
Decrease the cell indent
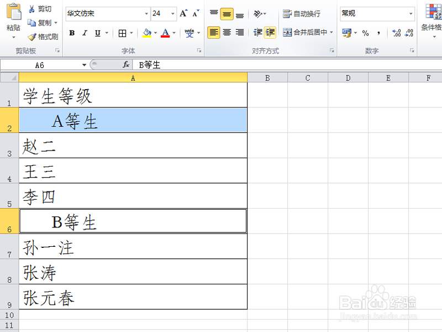point(257,33)
